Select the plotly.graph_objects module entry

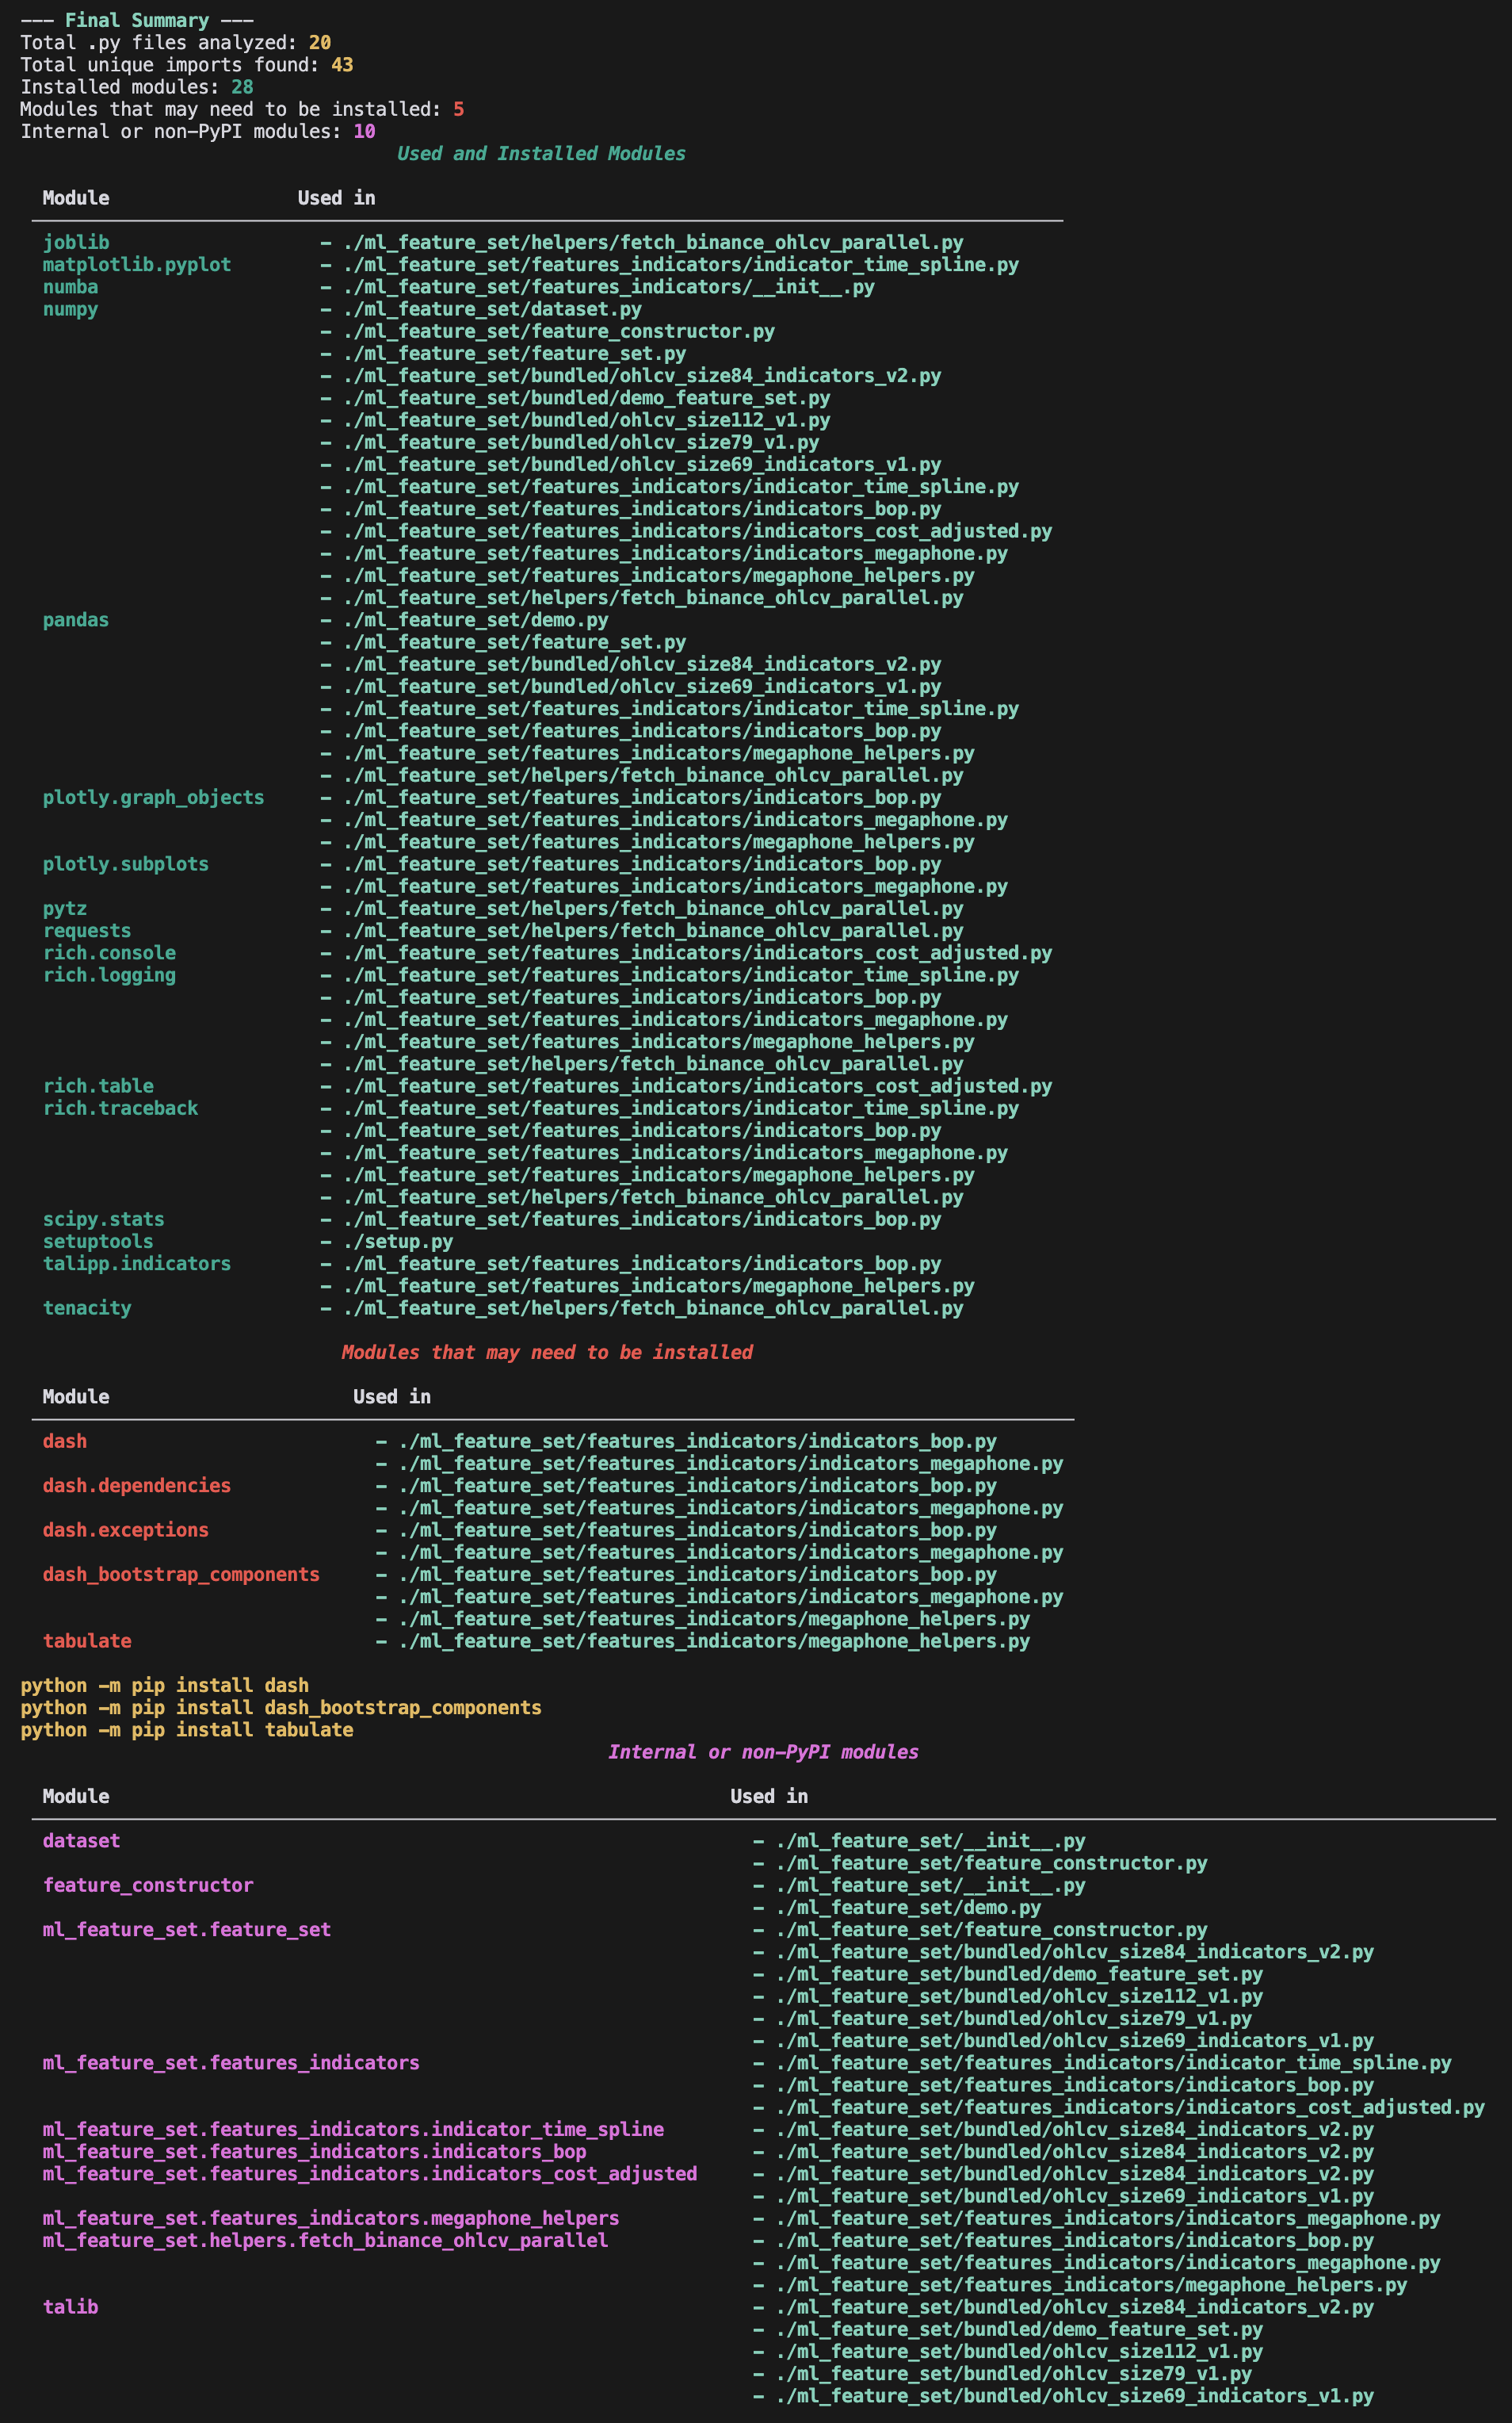(153, 798)
